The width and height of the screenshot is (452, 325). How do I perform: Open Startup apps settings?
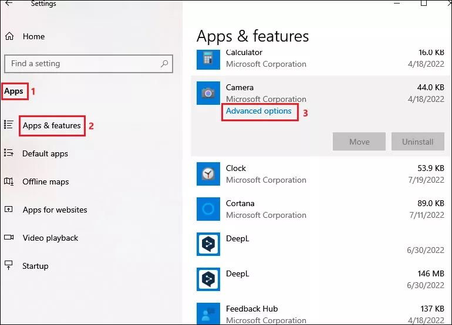coord(35,266)
